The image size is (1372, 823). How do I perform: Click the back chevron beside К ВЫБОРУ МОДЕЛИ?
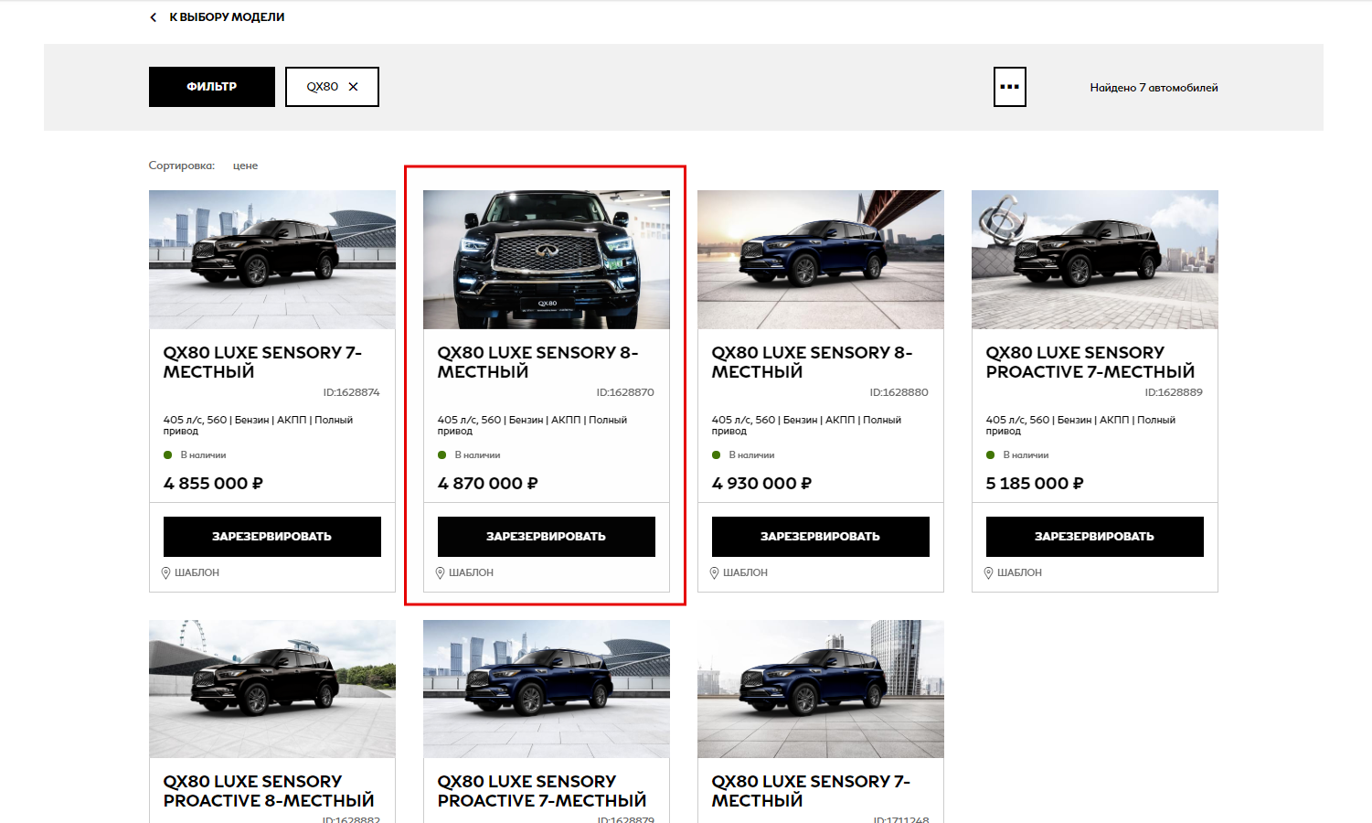coord(153,17)
